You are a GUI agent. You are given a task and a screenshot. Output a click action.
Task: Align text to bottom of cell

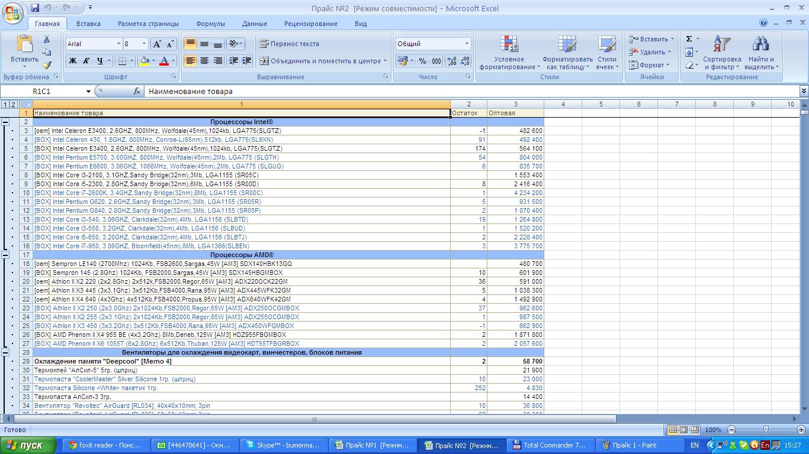[217, 44]
